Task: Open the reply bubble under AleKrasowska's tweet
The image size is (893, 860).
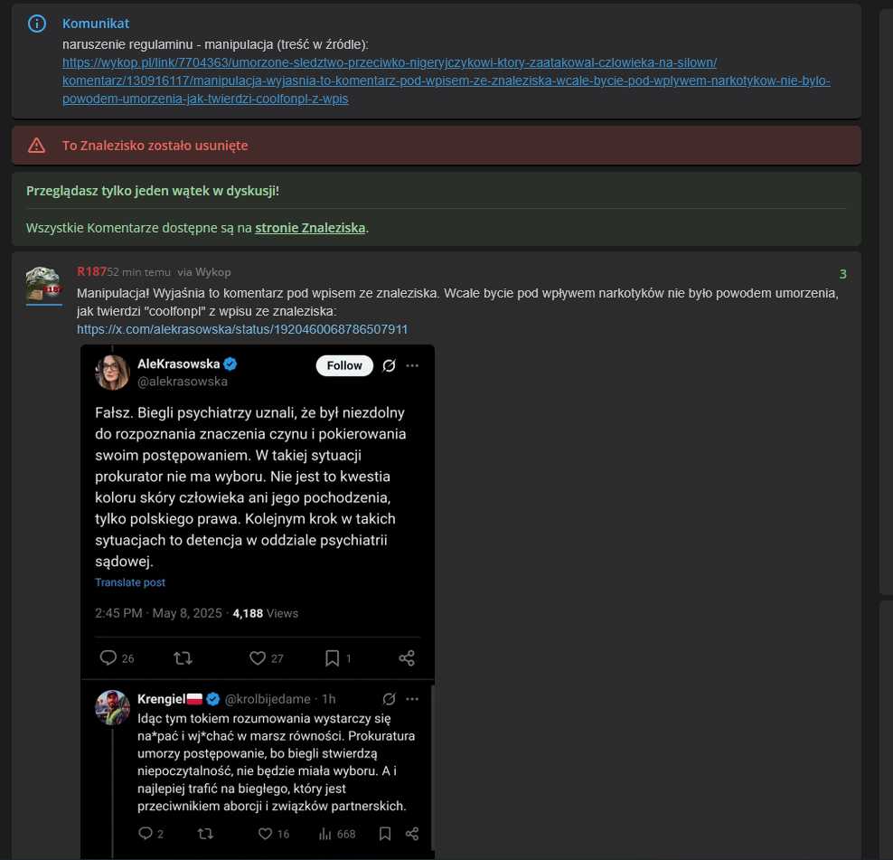Action: (108, 657)
